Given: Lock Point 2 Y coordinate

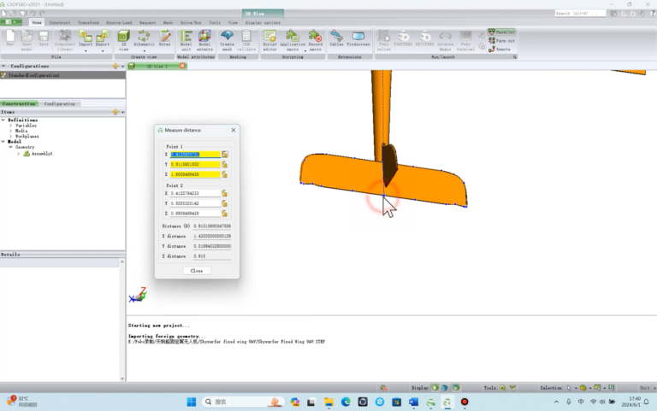Looking at the screenshot, I should (x=225, y=203).
